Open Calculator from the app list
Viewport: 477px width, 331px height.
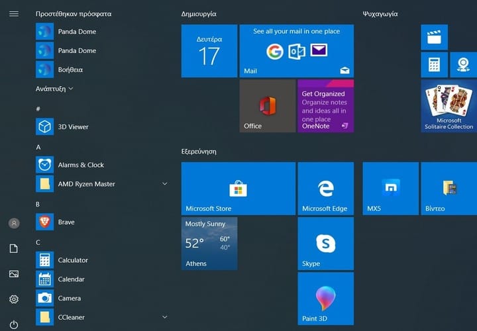(x=103, y=260)
